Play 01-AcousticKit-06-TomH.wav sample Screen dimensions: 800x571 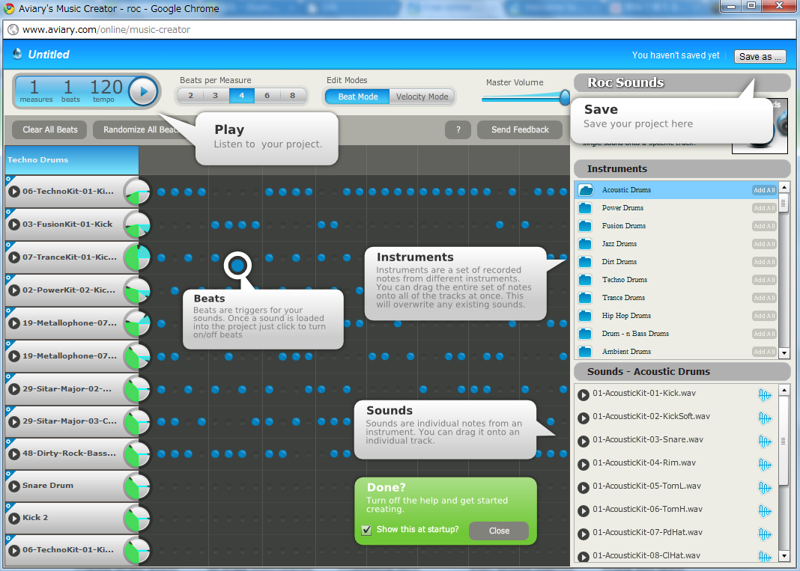(x=584, y=511)
